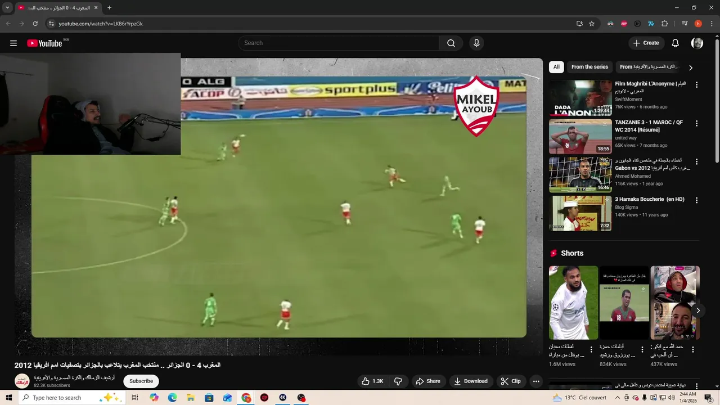
Task: Open the Chrome profile 'h' avatar
Action: [698, 24]
